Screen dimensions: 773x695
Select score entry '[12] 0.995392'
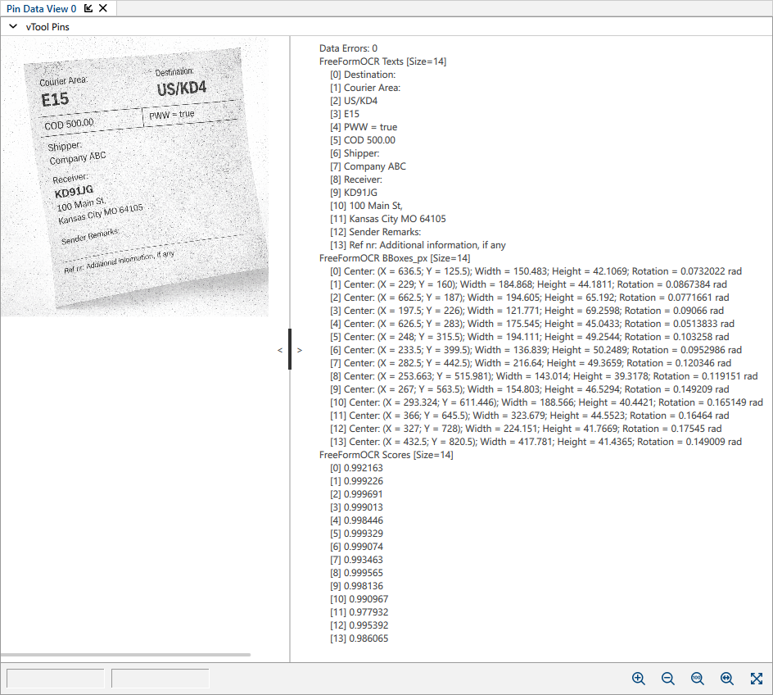359,625
